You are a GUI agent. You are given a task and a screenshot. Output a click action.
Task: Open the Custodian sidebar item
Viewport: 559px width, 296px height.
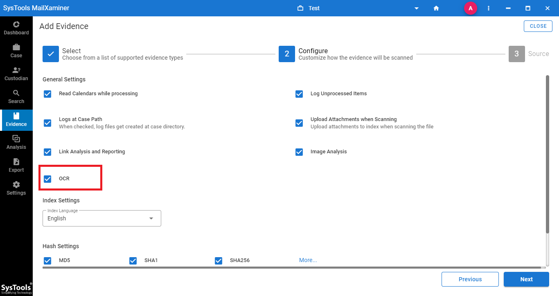pyautogui.click(x=16, y=74)
